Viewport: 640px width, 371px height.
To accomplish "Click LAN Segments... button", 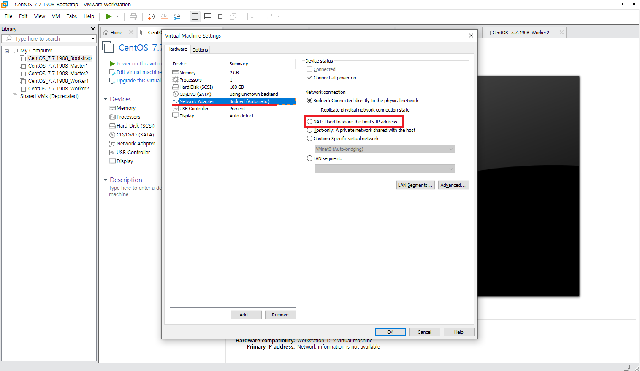I will click(x=415, y=185).
